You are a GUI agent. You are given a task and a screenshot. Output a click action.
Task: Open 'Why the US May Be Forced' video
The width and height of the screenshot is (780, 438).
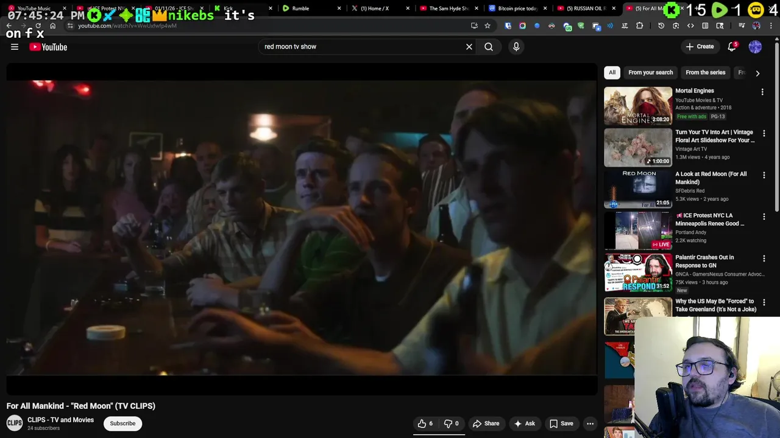pyautogui.click(x=716, y=305)
